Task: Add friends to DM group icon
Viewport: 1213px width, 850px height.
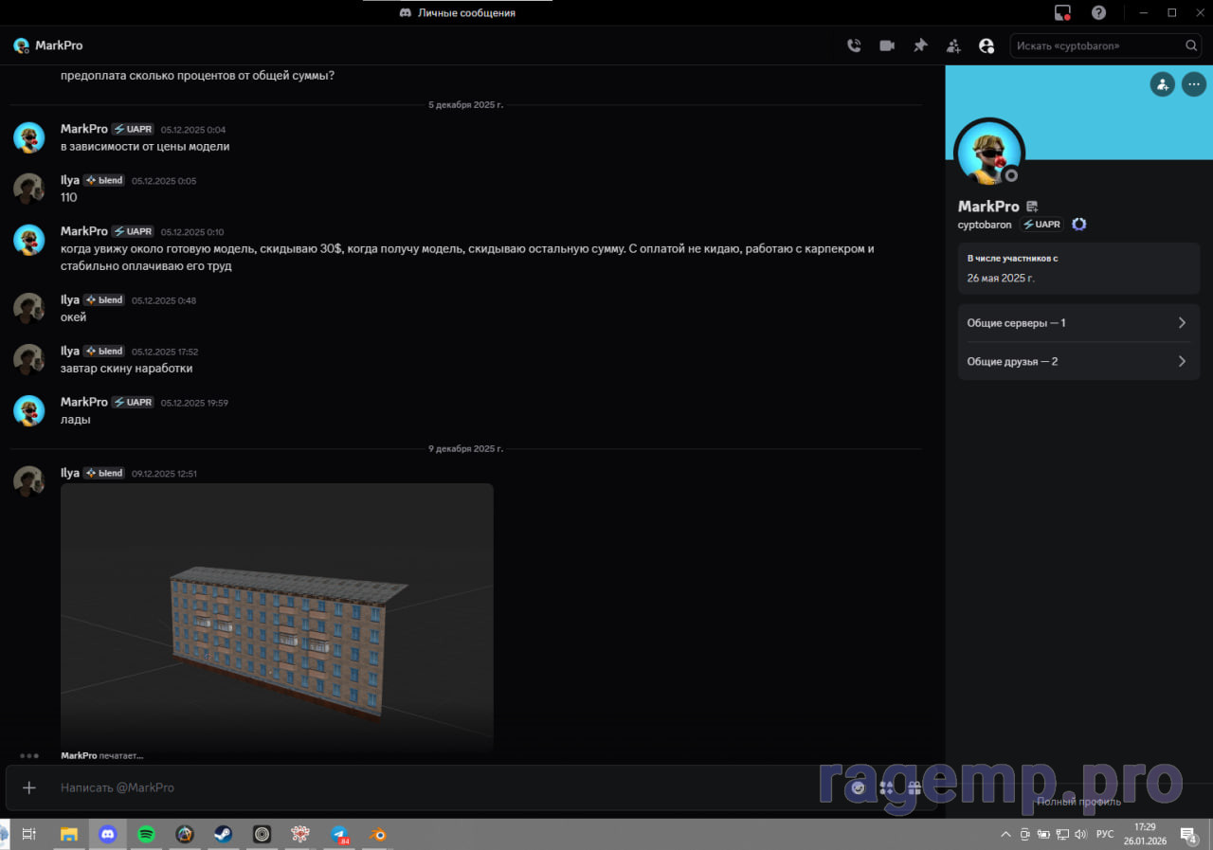Action: (953, 45)
